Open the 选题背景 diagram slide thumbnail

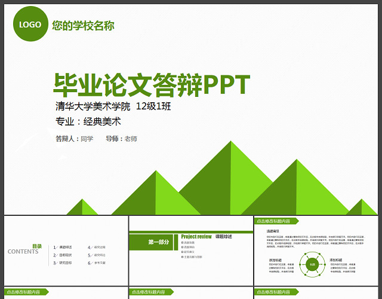[316, 251]
